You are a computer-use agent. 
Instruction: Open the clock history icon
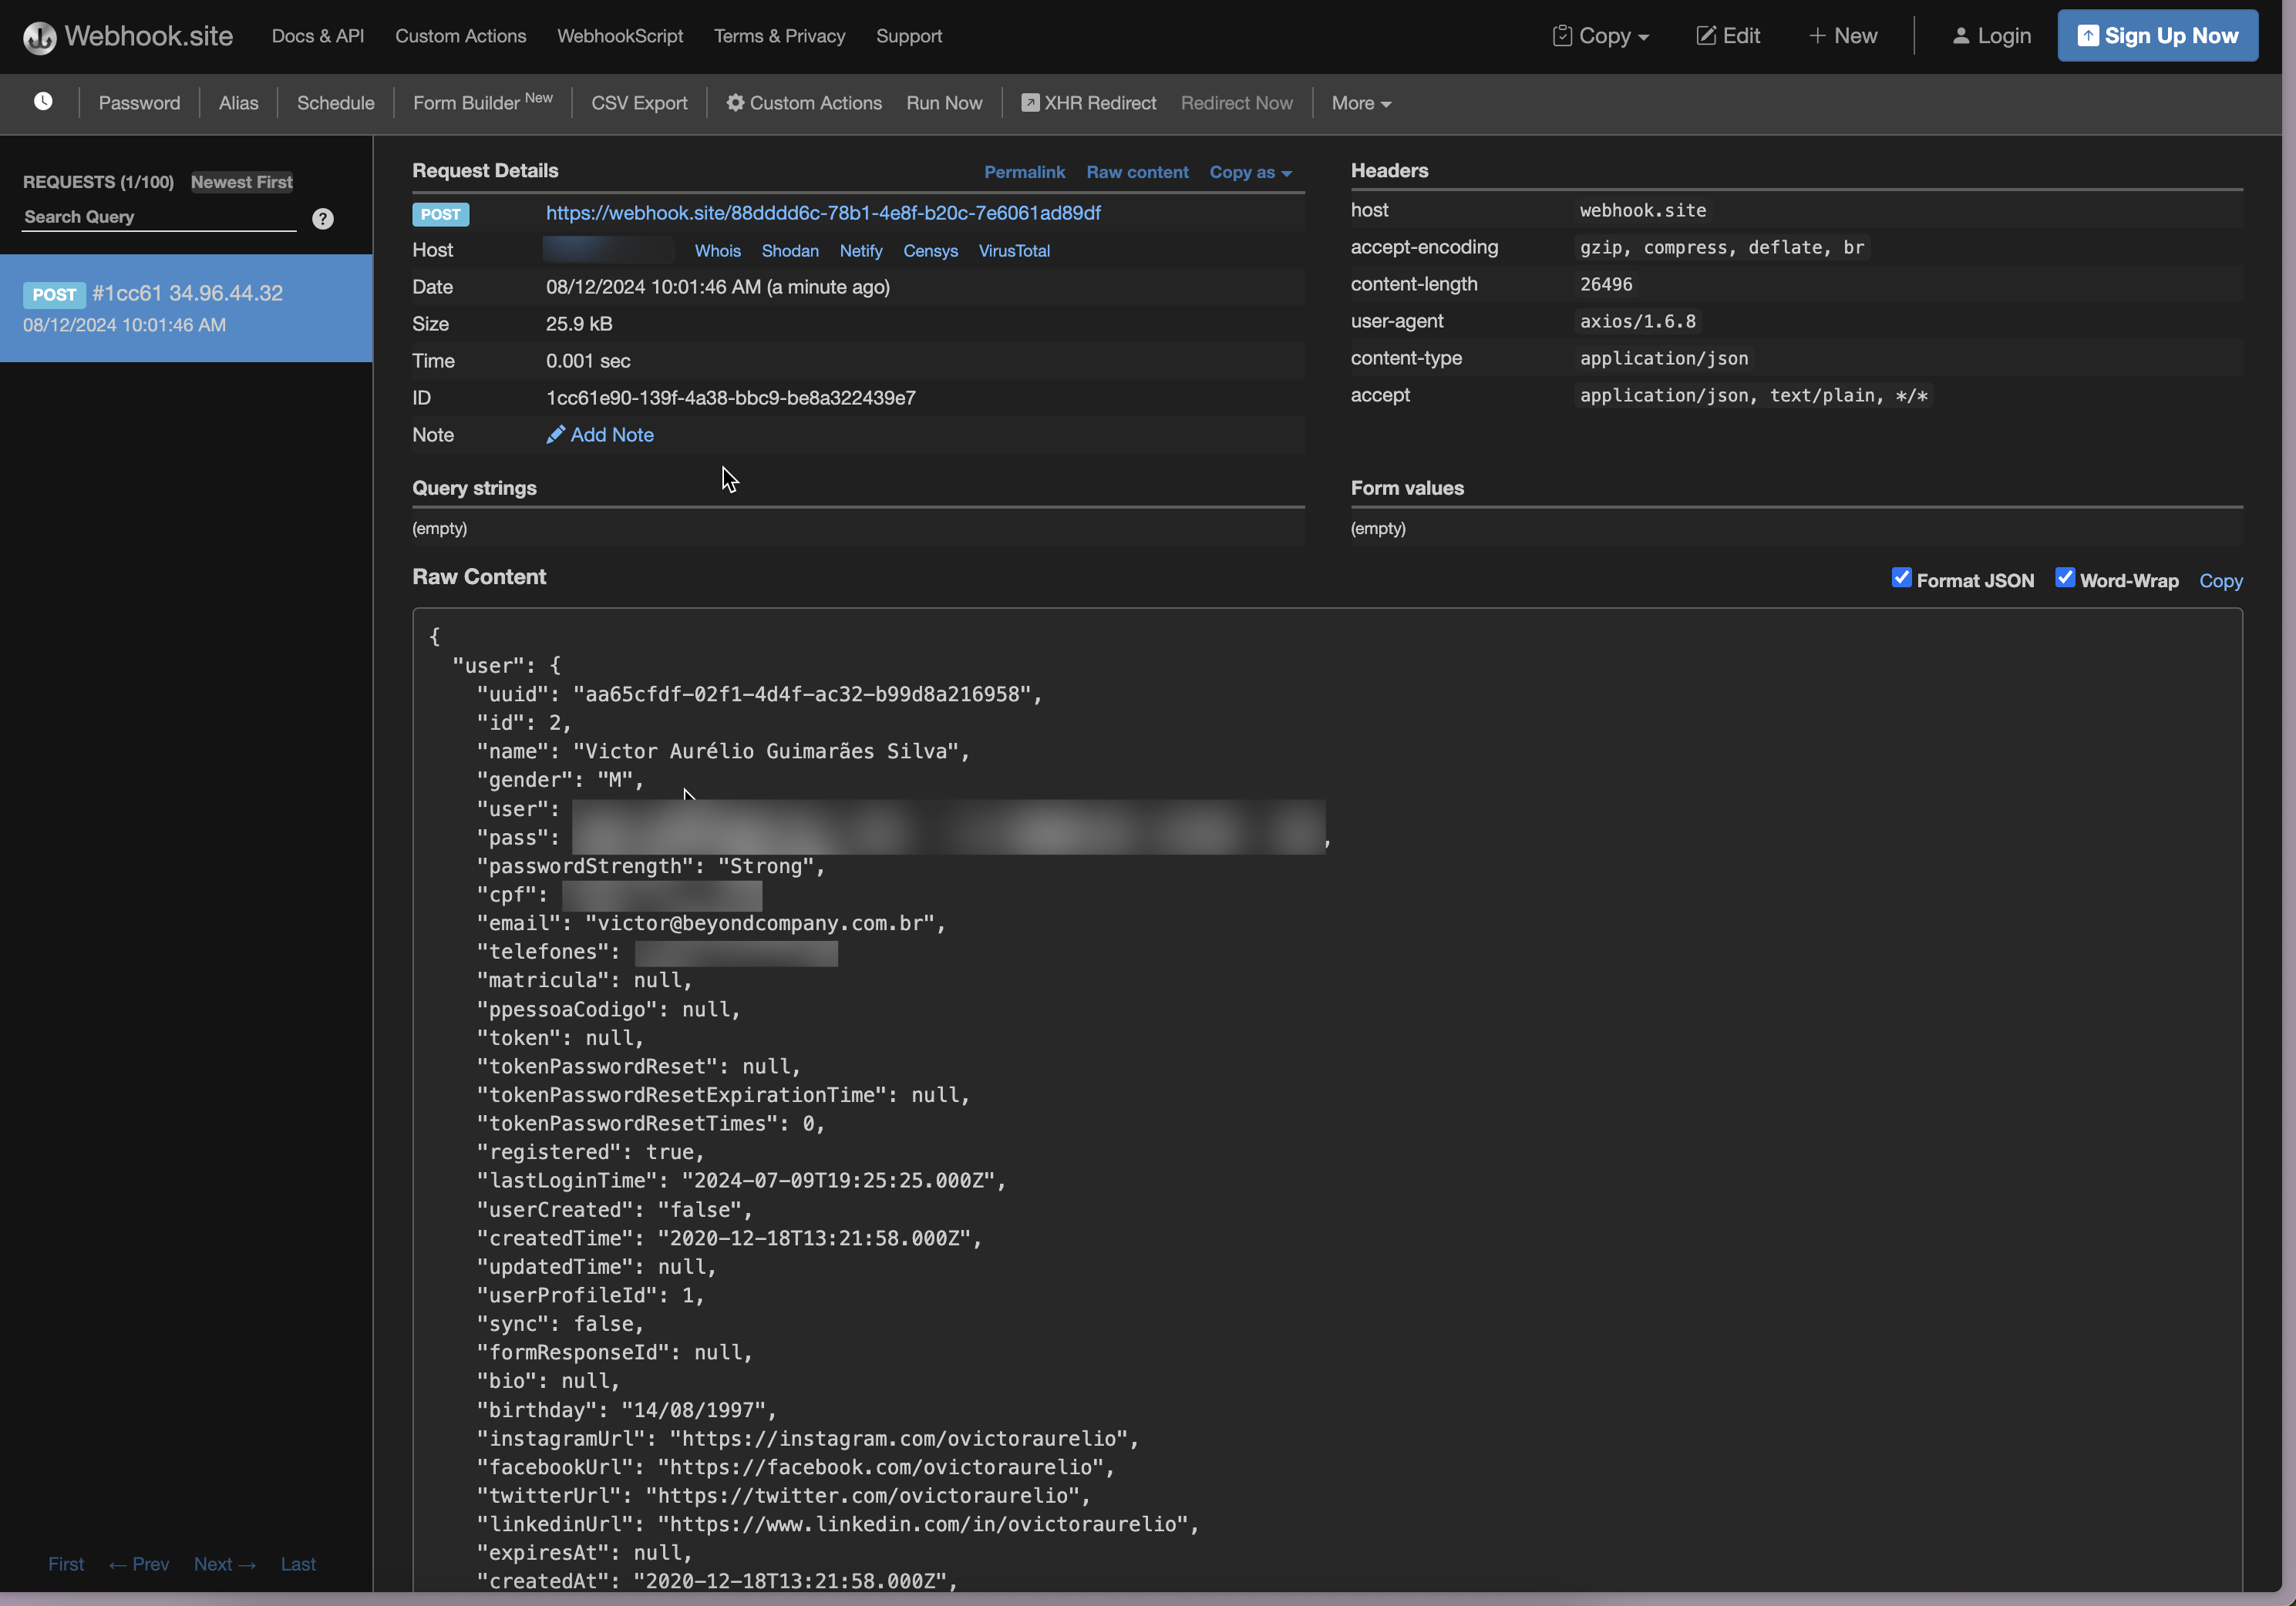(43, 102)
